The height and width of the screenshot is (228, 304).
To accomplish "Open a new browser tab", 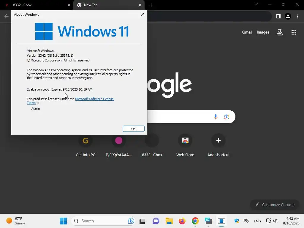I will coord(151,5).
